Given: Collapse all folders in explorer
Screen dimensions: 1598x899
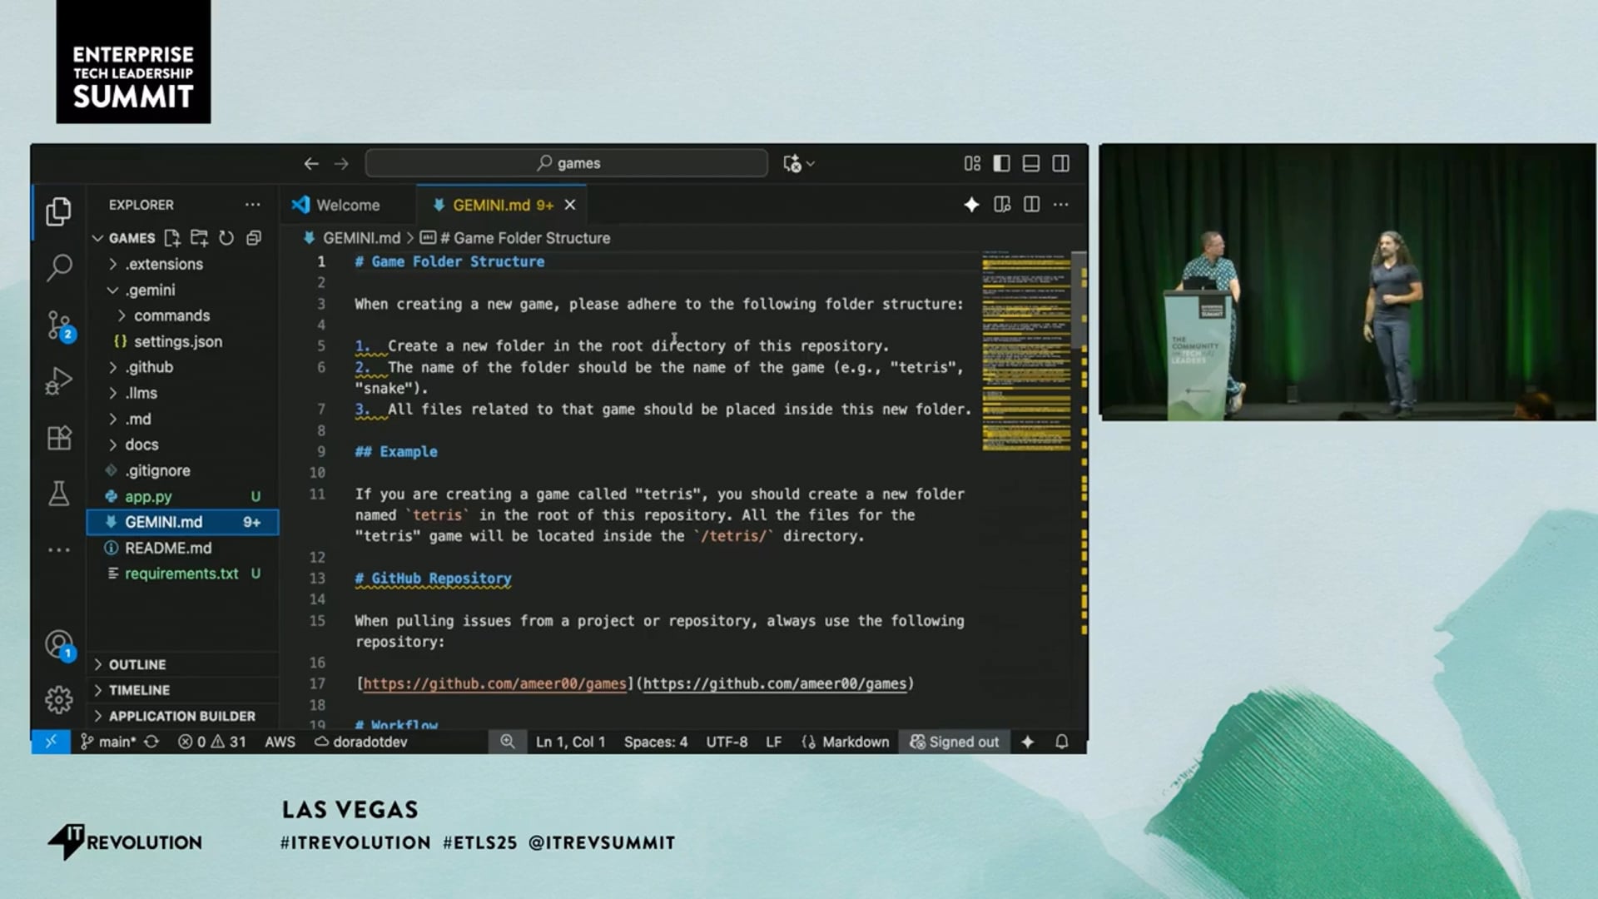Looking at the screenshot, I should pyautogui.click(x=254, y=238).
